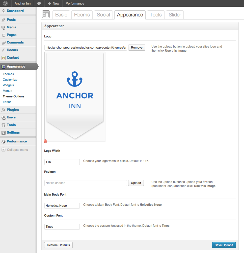Click the Logo Width field showing 116
244x253 pixels.
(x=62, y=162)
